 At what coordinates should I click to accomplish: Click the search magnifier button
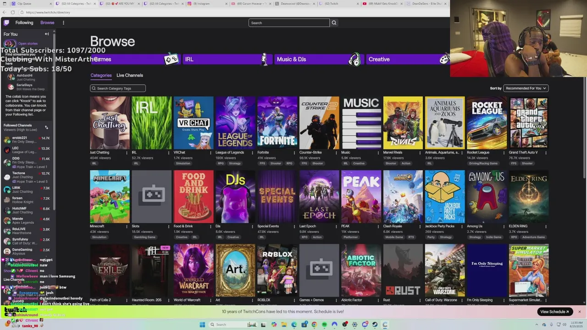point(334,22)
